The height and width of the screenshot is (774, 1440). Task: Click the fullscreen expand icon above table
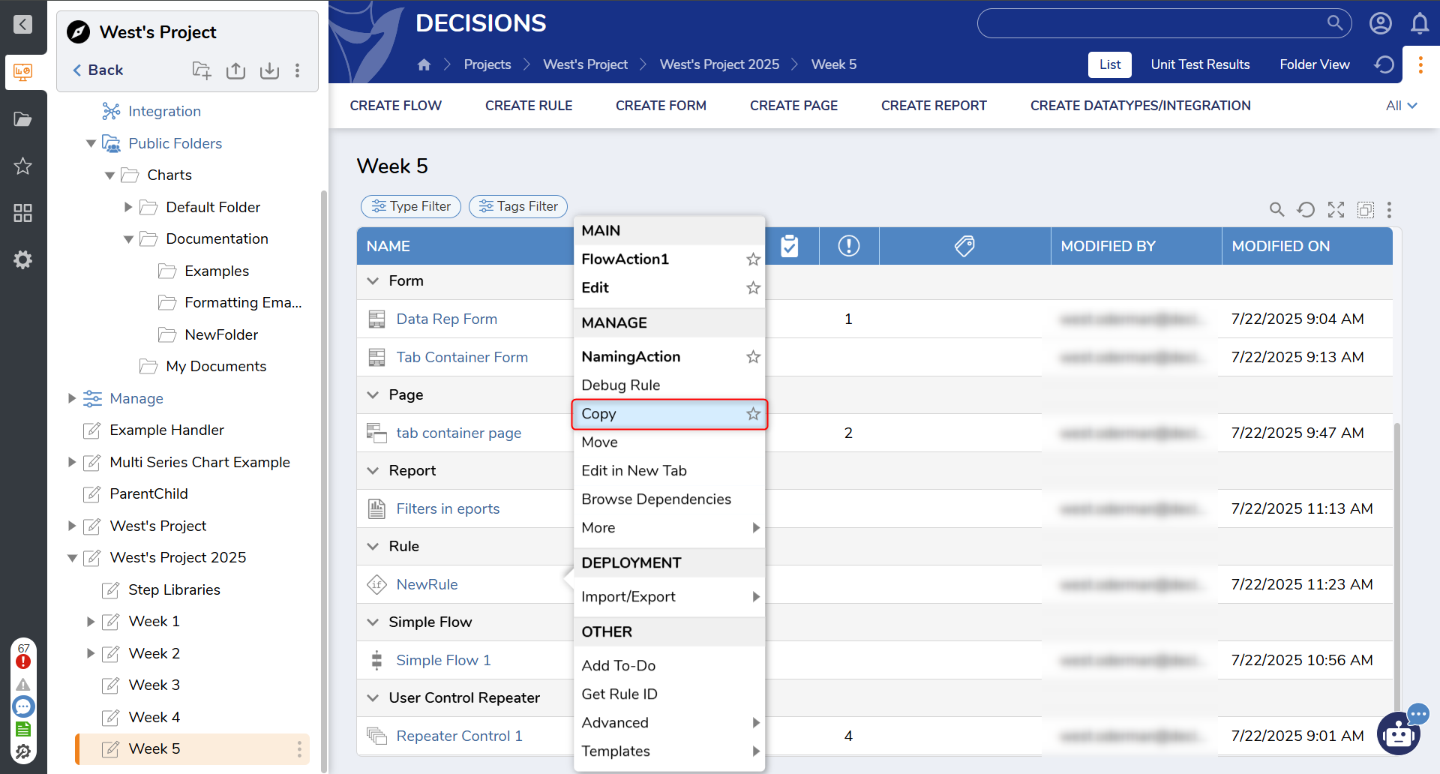click(x=1336, y=210)
